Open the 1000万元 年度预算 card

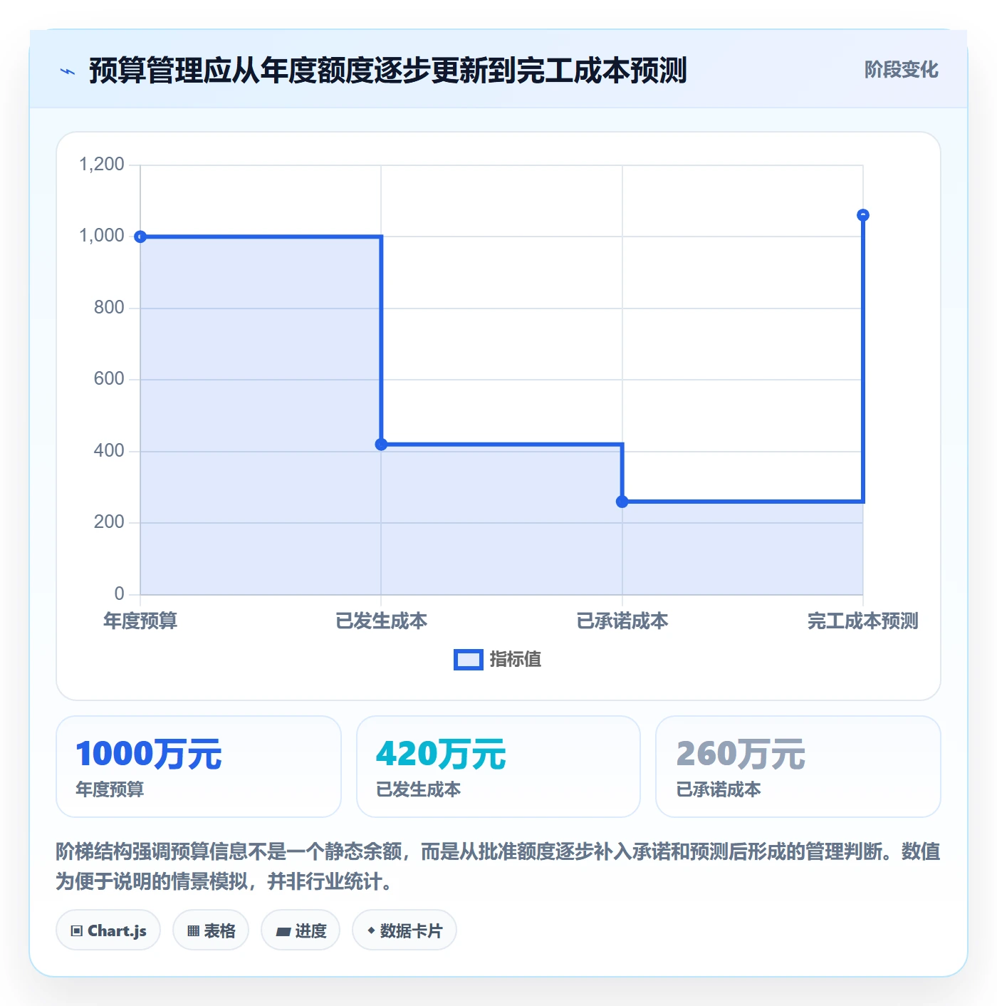[x=199, y=767]
